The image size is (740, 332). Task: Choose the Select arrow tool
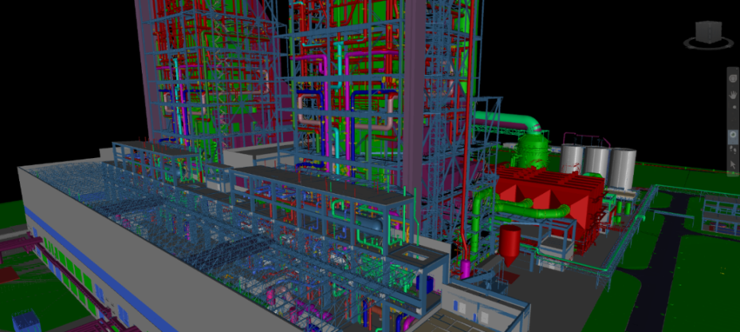(733, 165)
